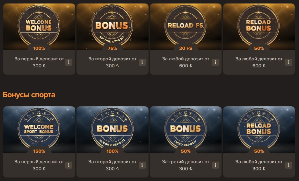Choose the blue sport Reload Bonus banner
299x181 pixels.
coord(259,130)
